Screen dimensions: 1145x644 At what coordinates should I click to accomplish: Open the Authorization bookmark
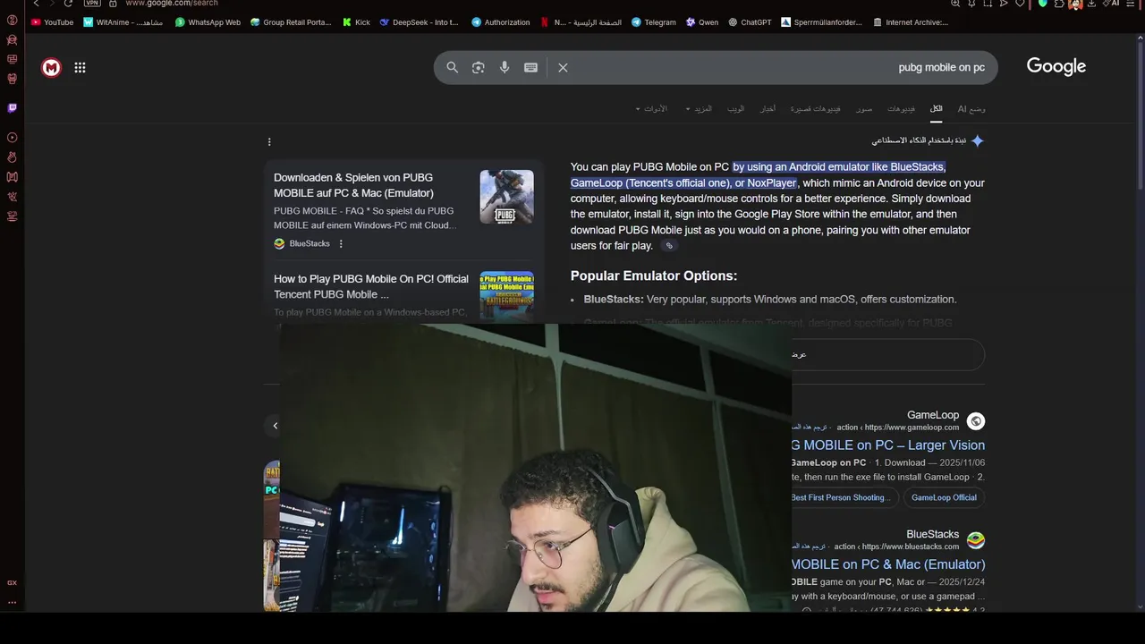point(501,22)
